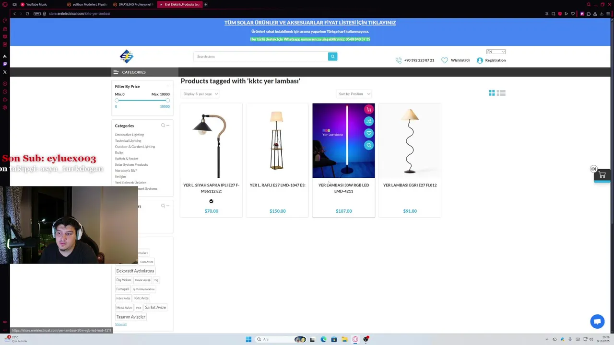Click the Search store input field
Image resolution: width=614 pixels, height=345 pixels.
pyautogui.click(x=261, y=57)
